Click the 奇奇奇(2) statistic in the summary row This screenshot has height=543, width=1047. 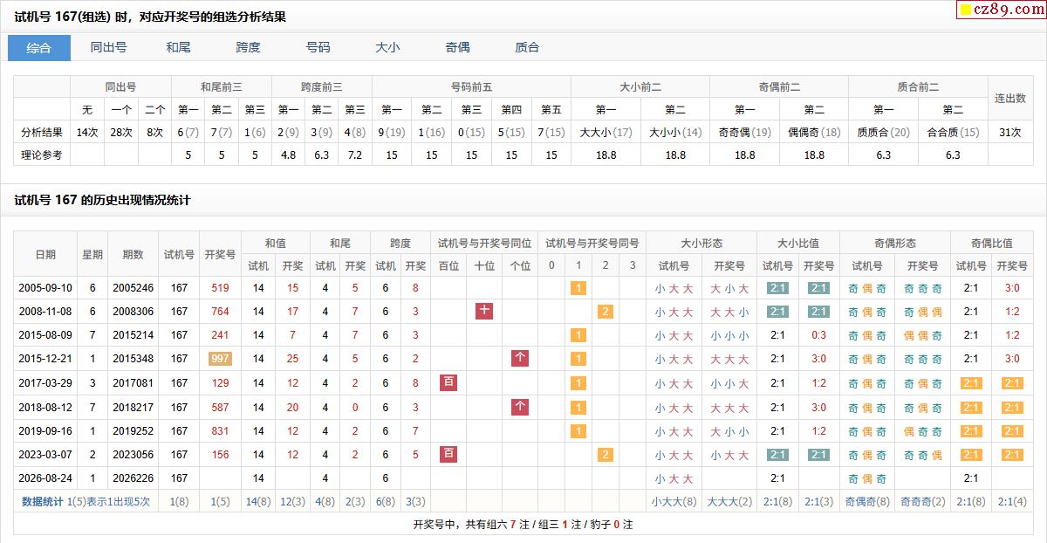click(x=922, y=501)
